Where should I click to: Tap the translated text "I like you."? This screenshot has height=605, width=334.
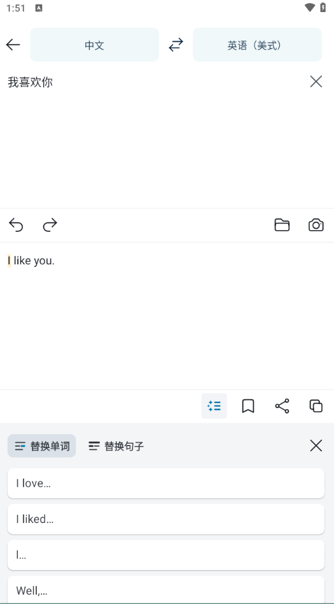pyautogui.click(x=31, y=261)
